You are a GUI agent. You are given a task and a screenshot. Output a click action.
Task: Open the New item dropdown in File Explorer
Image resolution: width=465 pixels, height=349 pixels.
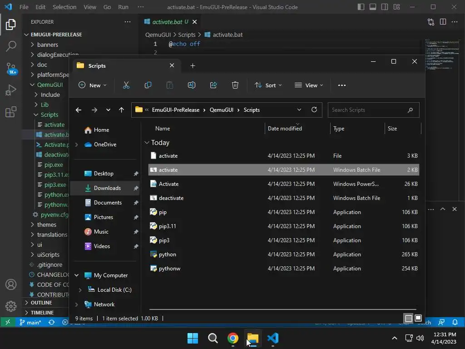click(93, 85)
